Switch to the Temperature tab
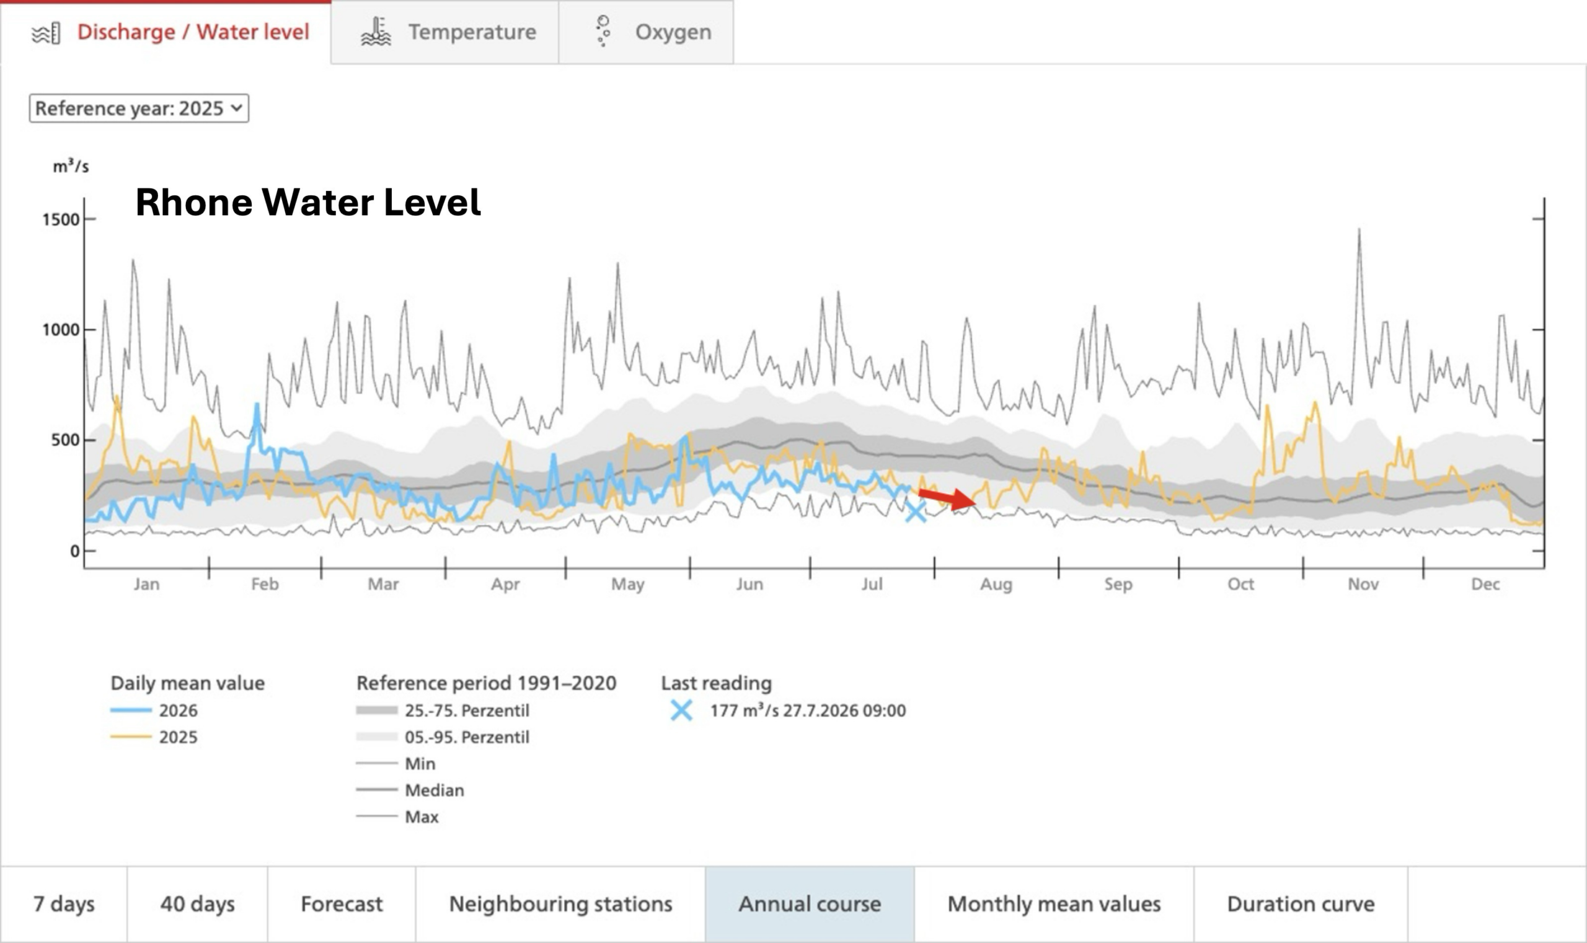This screenshot has height=943, width=1587. tap(444, 32)
